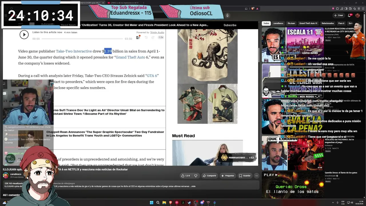
Task: Click the Crear button on YouTube
Action: 339,15
